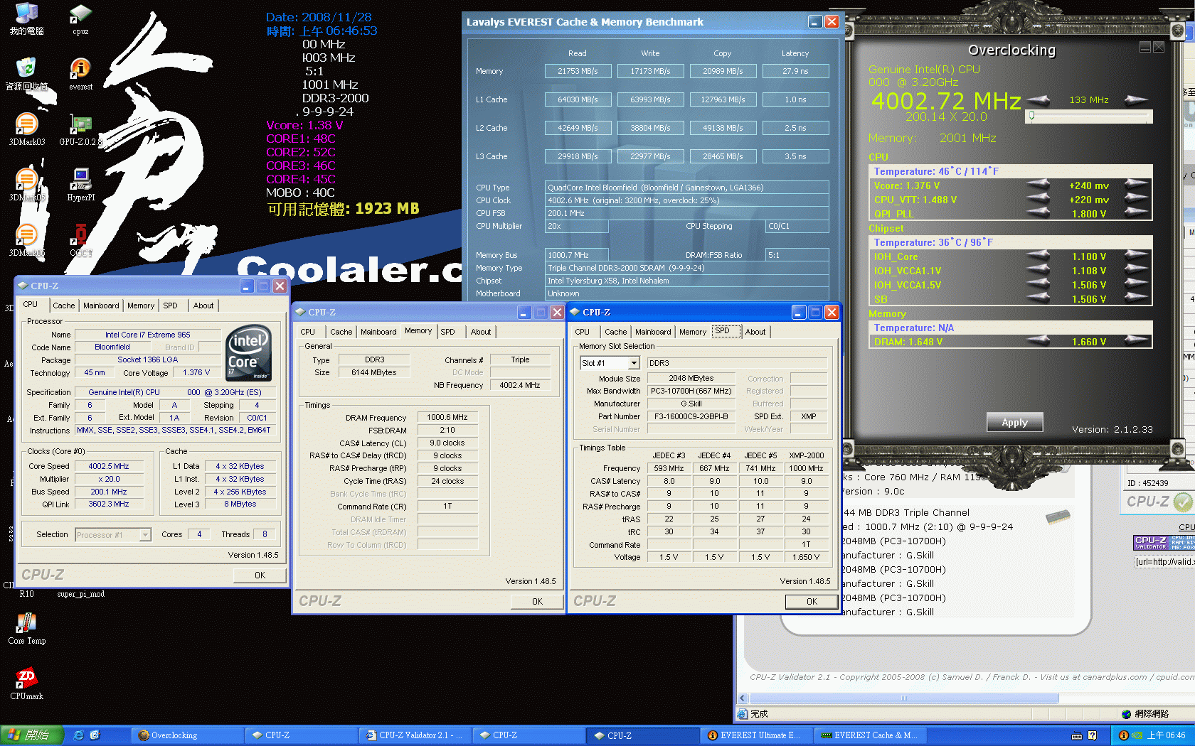The height and width of the screenshot is (746, 1195).
Task: Lower CPU_VTT offset with the left arrow
Action: click(x=1039, y=199)
